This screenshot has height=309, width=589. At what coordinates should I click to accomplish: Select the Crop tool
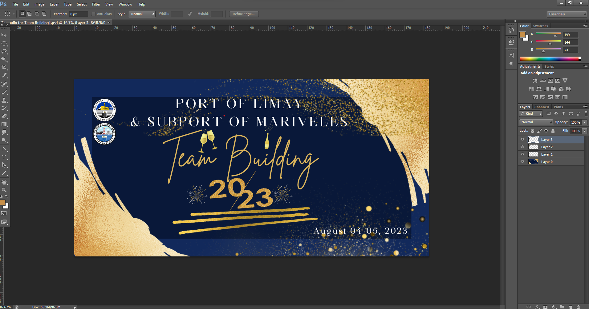[4, 67]
